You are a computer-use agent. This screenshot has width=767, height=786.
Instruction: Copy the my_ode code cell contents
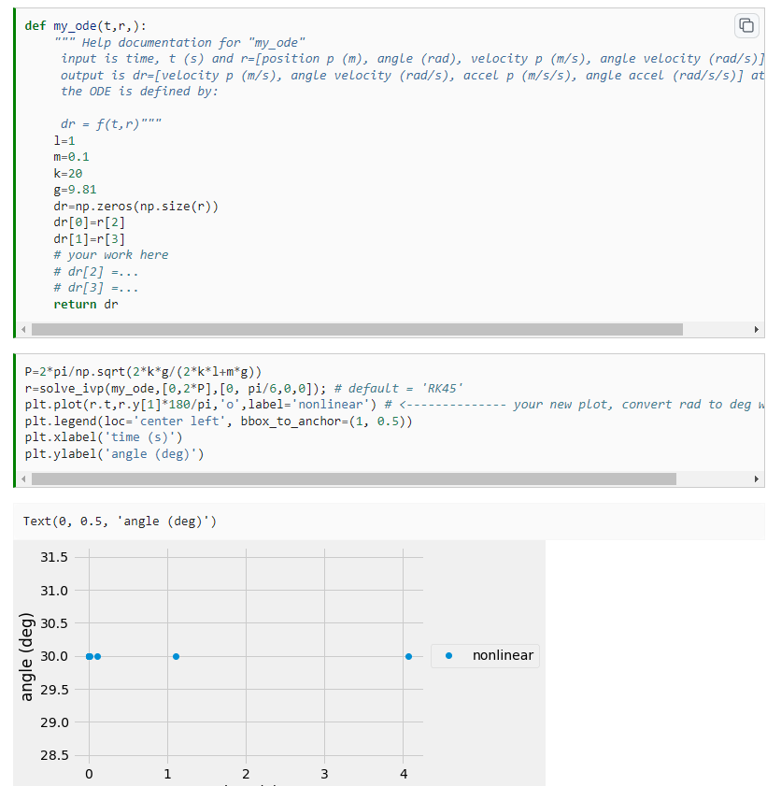[746, 25]
